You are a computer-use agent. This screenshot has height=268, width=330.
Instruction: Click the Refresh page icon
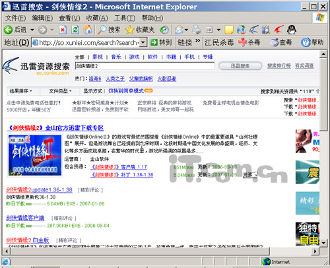(x=75, y=30)
